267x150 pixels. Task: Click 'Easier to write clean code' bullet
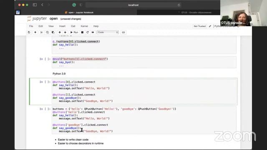point(73,140)
